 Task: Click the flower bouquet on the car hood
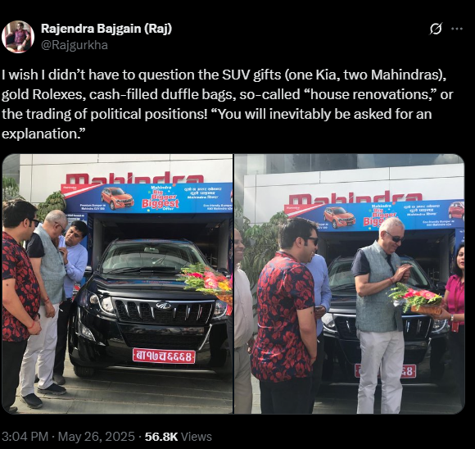point(207,281)
